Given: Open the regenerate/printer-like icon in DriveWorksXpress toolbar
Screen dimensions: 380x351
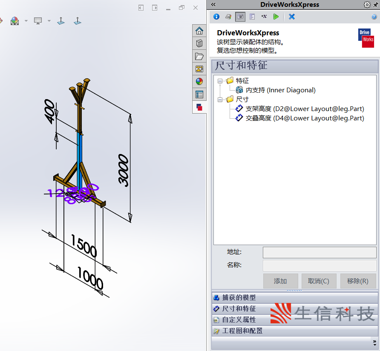Looking at the screenshot, I should coord(228,17).
